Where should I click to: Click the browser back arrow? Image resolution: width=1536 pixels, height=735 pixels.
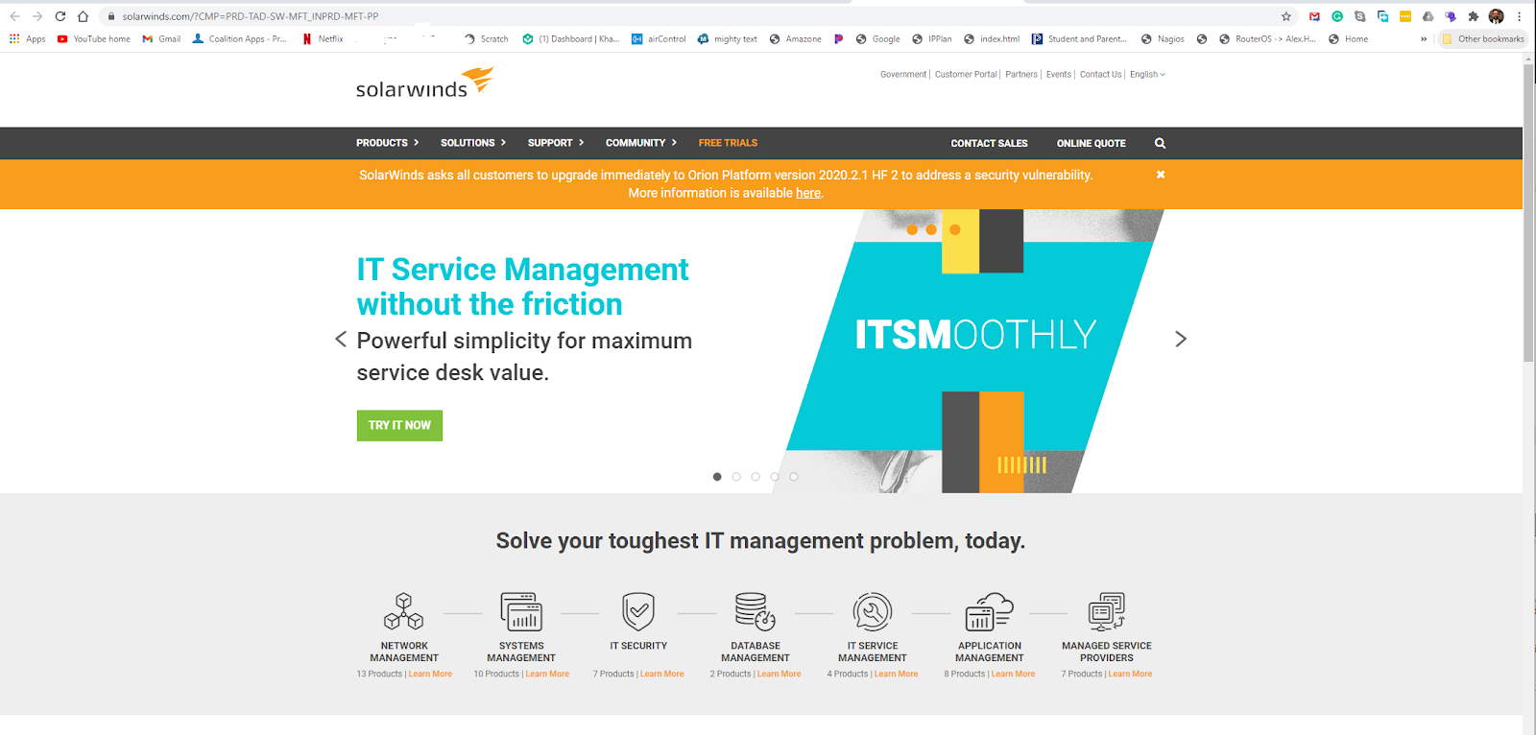[x=14, y=16]
